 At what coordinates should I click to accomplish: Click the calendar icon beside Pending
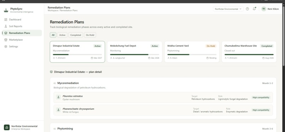pos(208,58)
